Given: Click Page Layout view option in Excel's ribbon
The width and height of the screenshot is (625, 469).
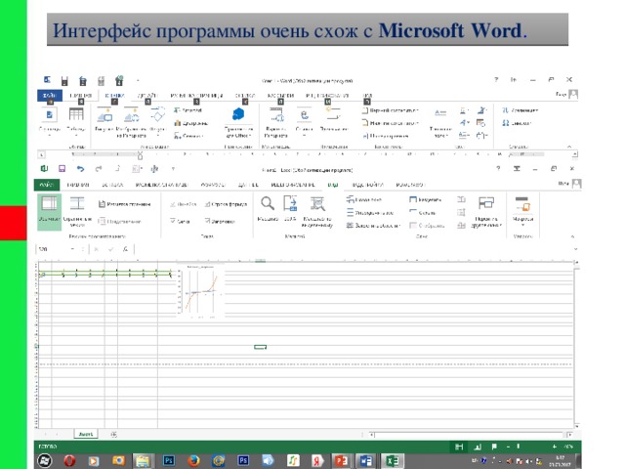Looking at the screenshot, I should pyautogui.click(x=124, y=204).
